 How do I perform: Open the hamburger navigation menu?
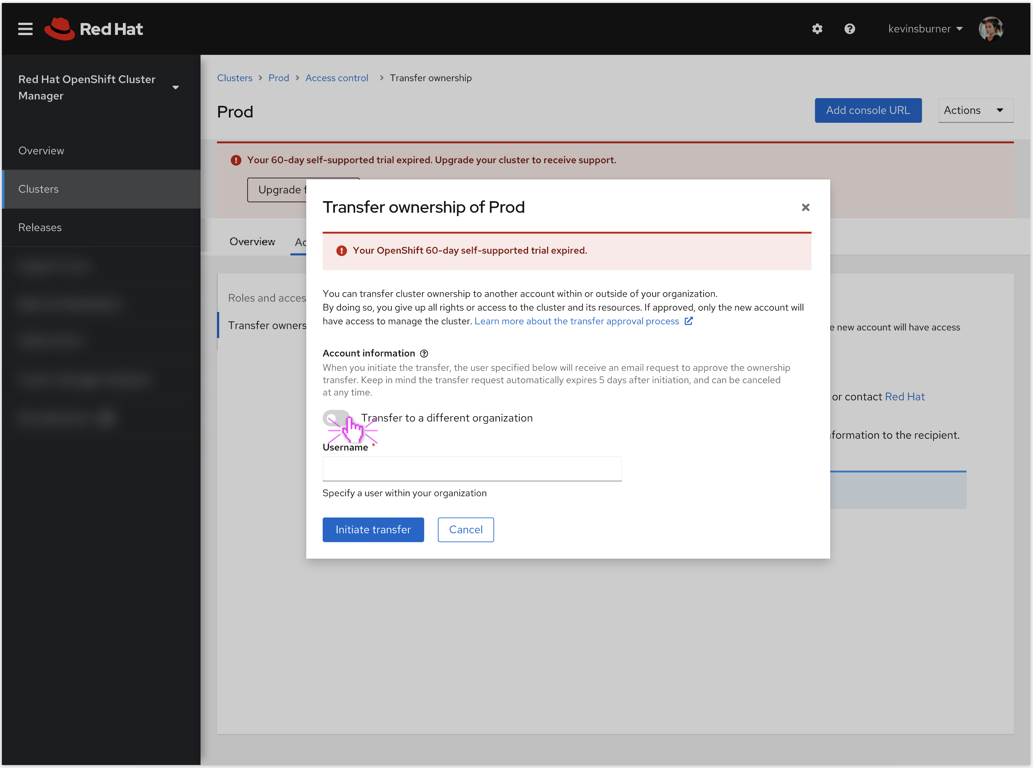click(25, 29)
